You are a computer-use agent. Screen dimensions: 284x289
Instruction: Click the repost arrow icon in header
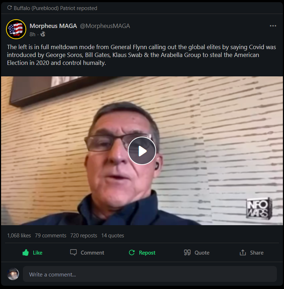tap(9, 8)
